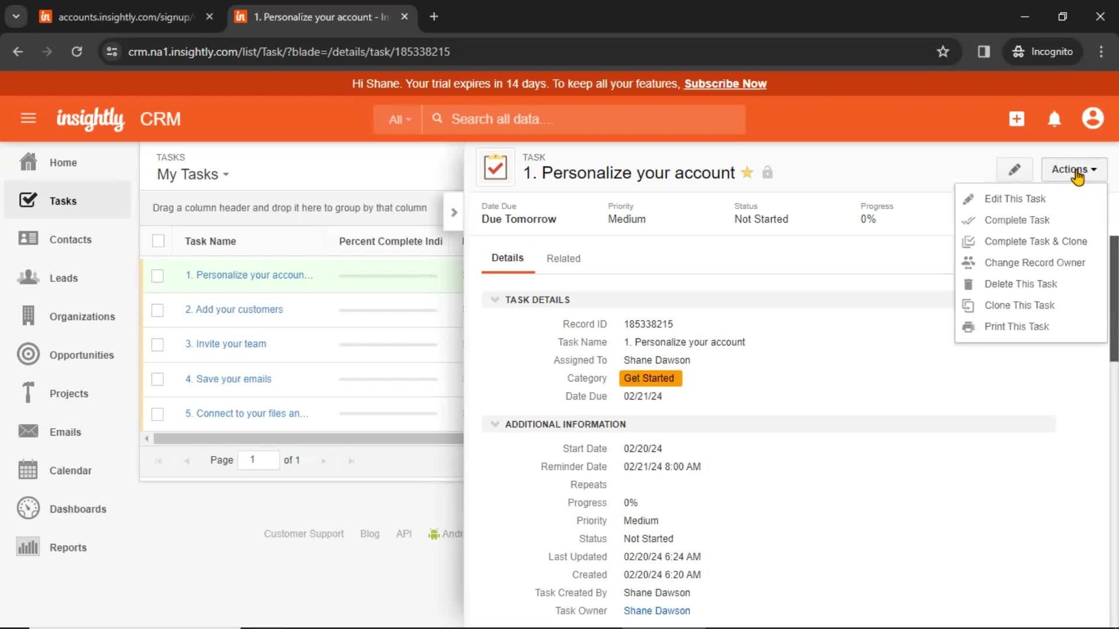Click the pencil edit button for task
Image resolution: width=1119 pixels, height=629 pixels.
point(1014,169)
